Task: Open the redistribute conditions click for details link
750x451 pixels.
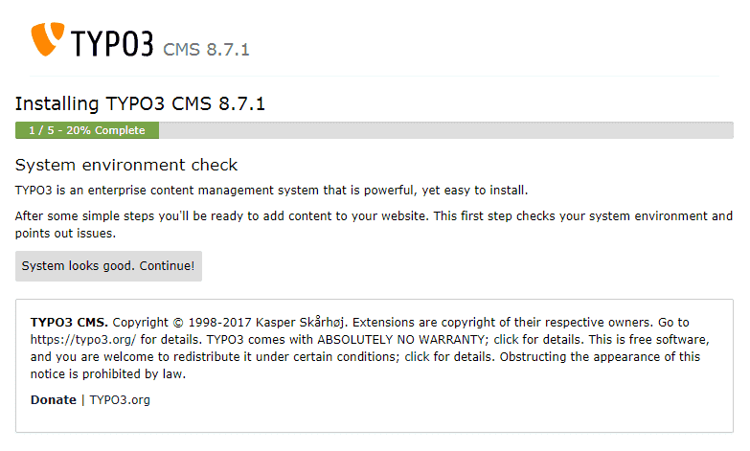Action: pyautogui.click(x=448, y=357)
